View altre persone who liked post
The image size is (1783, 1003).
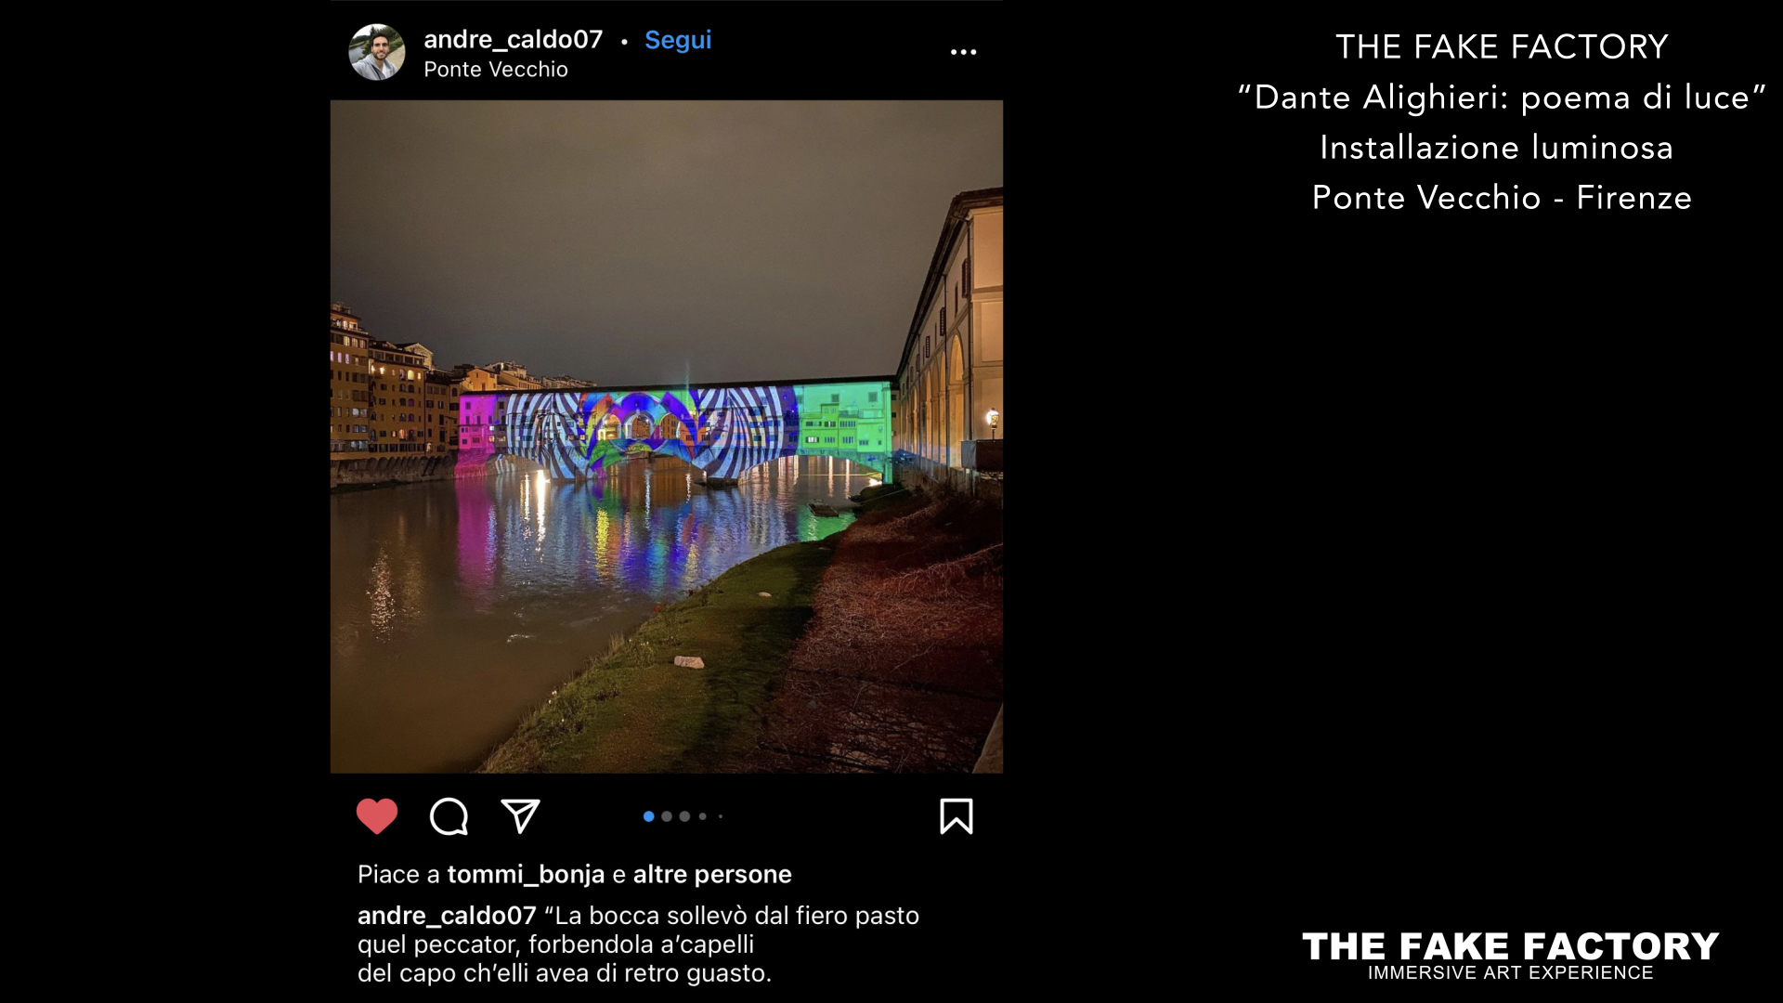(712, 875)
